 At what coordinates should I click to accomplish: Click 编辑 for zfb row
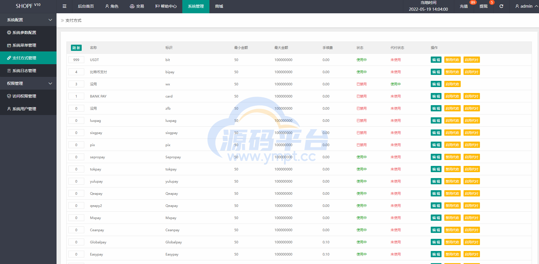(x=436, y=108)
